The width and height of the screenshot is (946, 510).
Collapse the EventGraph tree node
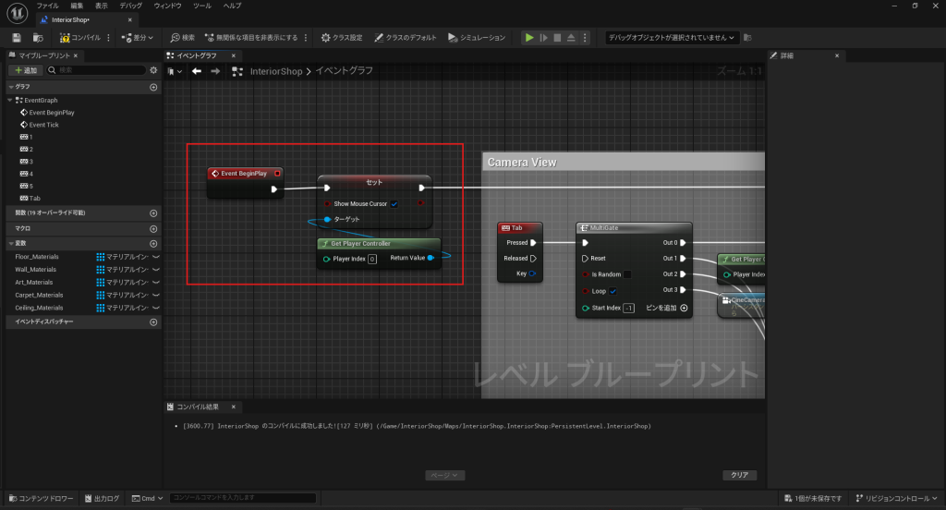click(9, 100)
